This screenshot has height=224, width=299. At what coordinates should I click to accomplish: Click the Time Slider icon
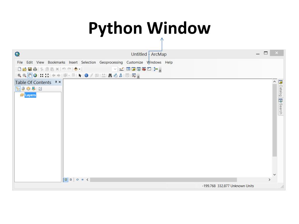click(x=127, y=76)
